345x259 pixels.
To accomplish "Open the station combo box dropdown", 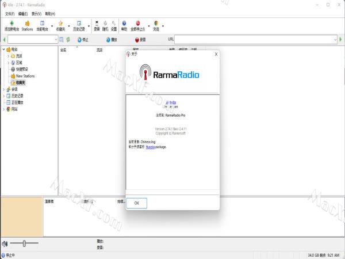I will tap(56, 40).
